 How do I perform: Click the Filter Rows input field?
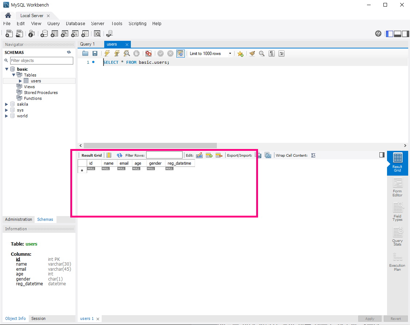point(164,155)
